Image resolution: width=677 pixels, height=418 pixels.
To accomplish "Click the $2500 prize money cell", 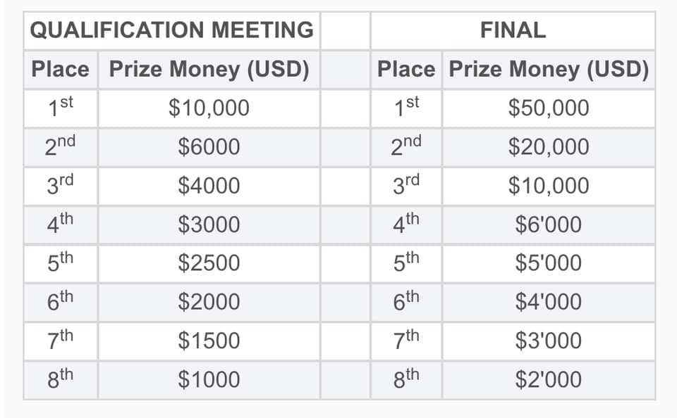I will 209,263.
